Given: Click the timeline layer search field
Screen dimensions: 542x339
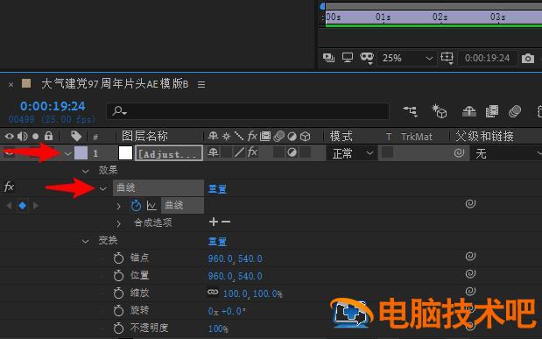Looking at the screenshot, I should click(x=248, y=111).
